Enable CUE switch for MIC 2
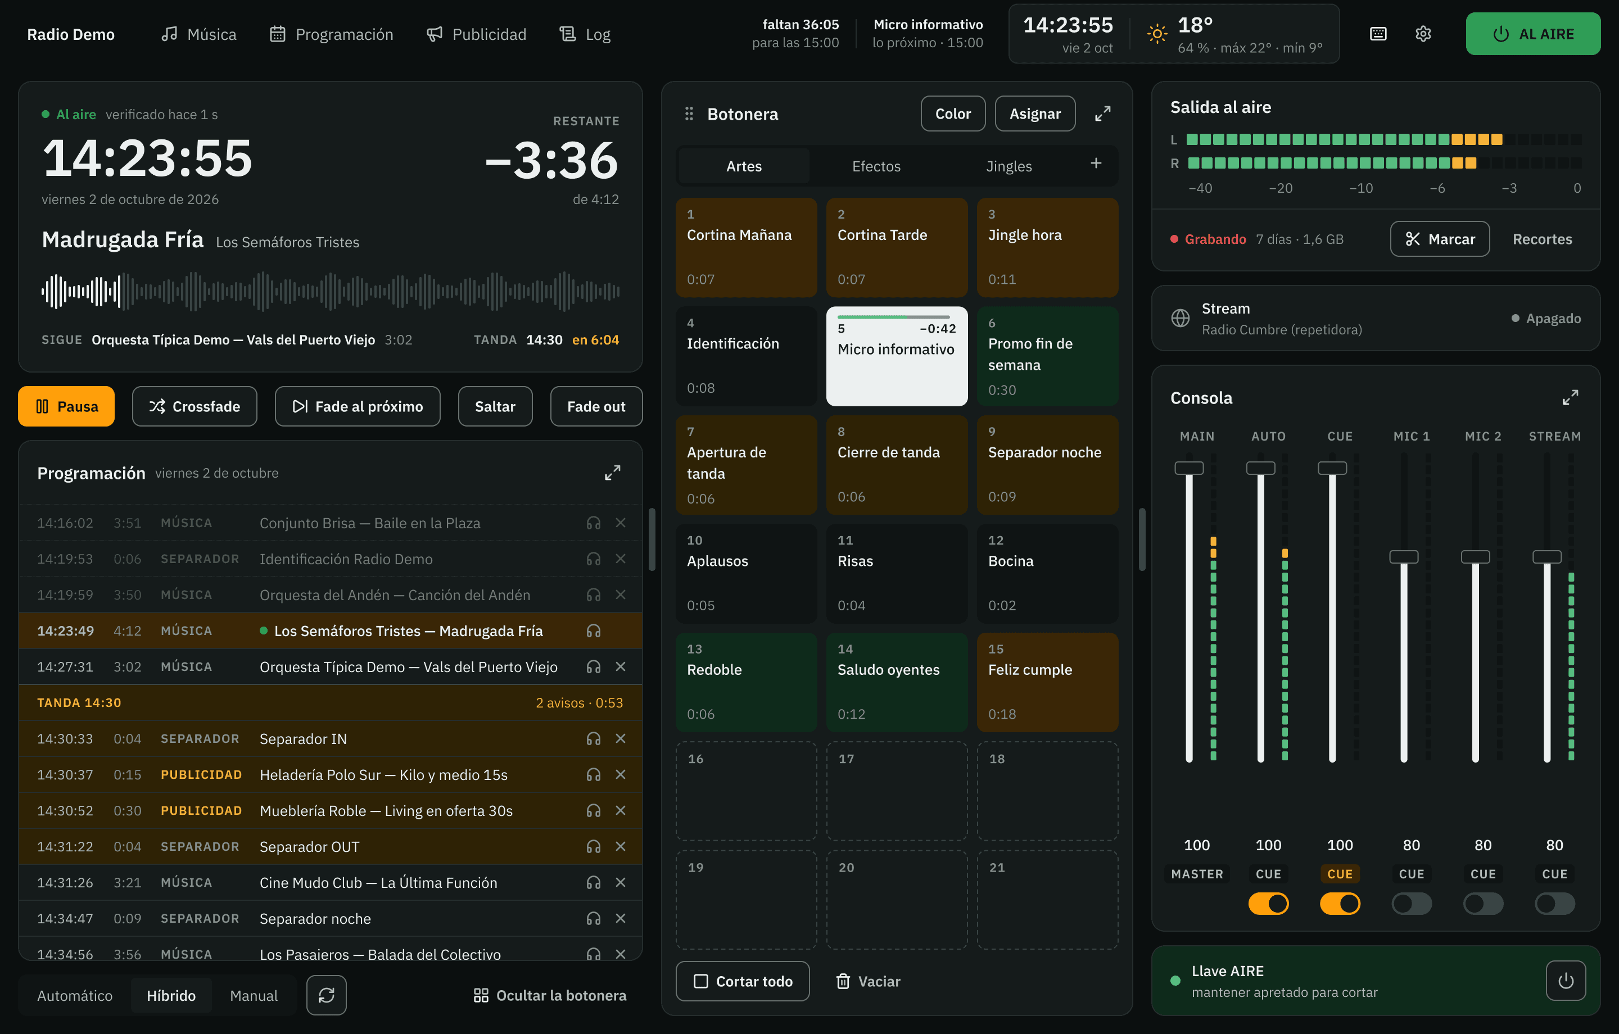The height and width of the screenshot is (1034, 1619). coord(1482,904)
